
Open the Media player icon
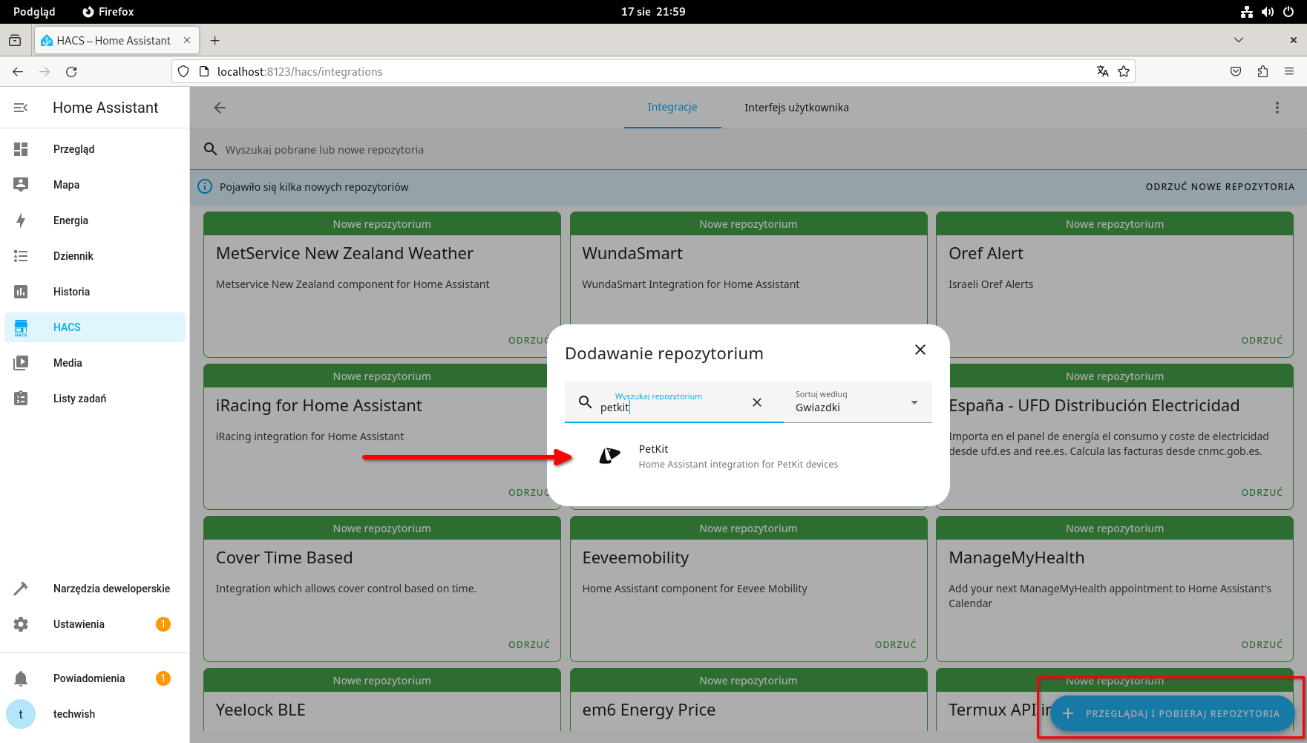point(21,363)
